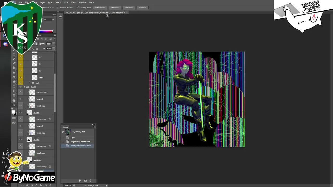
Task: Select the Paint Bucket tool
Action: click(x=14, y=68)
